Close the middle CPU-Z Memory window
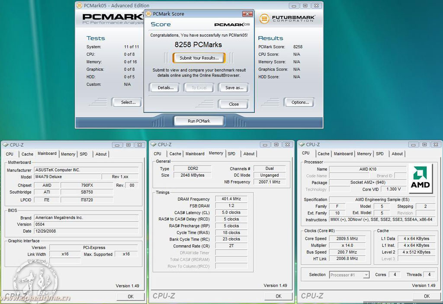The width and height of the screenshot is (443, 304). click(x=288, y=145)
